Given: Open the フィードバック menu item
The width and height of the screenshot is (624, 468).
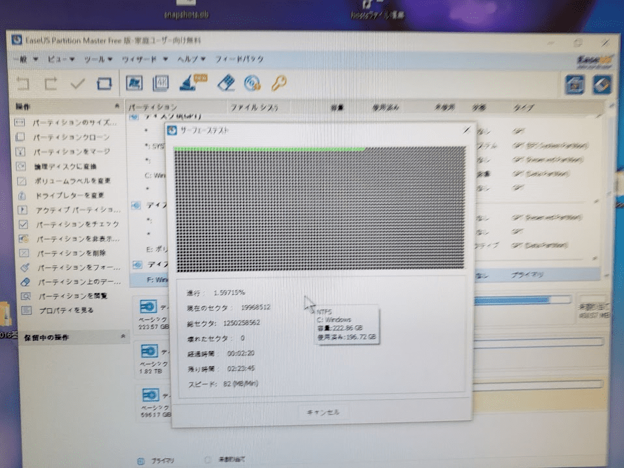Looking at the screenshot, I should pyautogui.click(x=239, y=59).
